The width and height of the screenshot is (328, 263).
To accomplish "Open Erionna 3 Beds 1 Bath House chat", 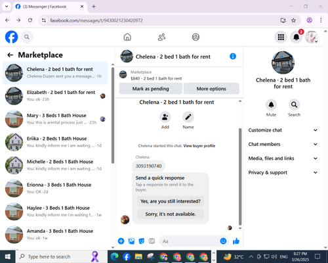I will pos(55,188).
